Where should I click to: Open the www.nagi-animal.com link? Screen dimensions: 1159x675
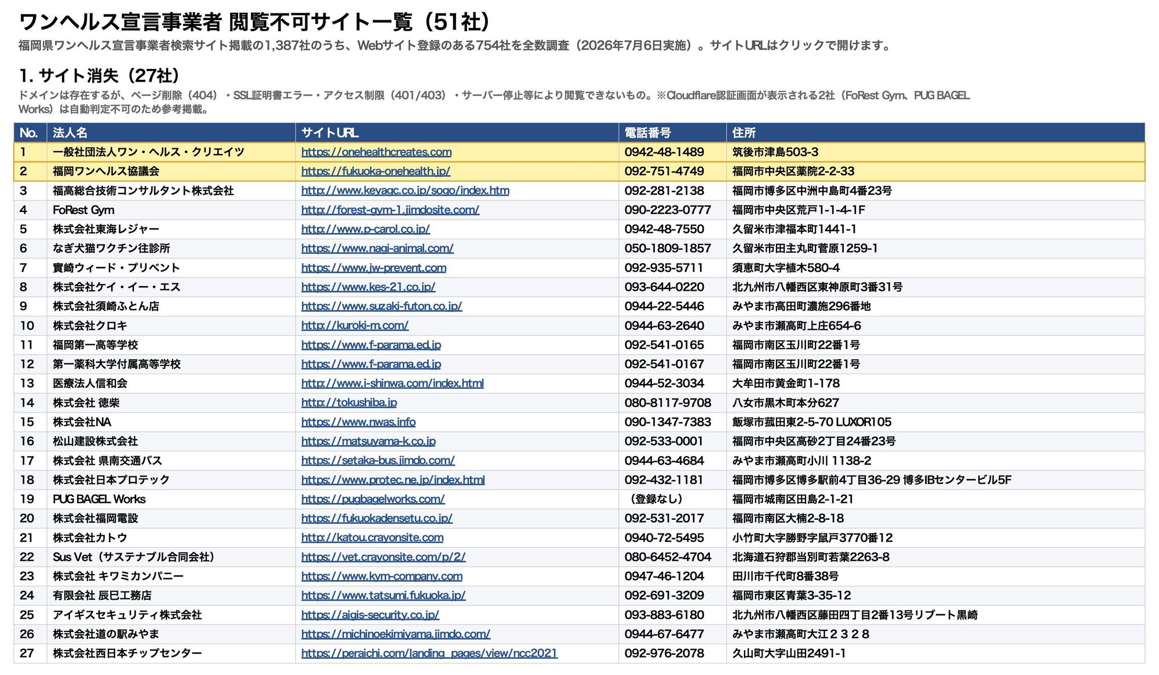point(377,249)
